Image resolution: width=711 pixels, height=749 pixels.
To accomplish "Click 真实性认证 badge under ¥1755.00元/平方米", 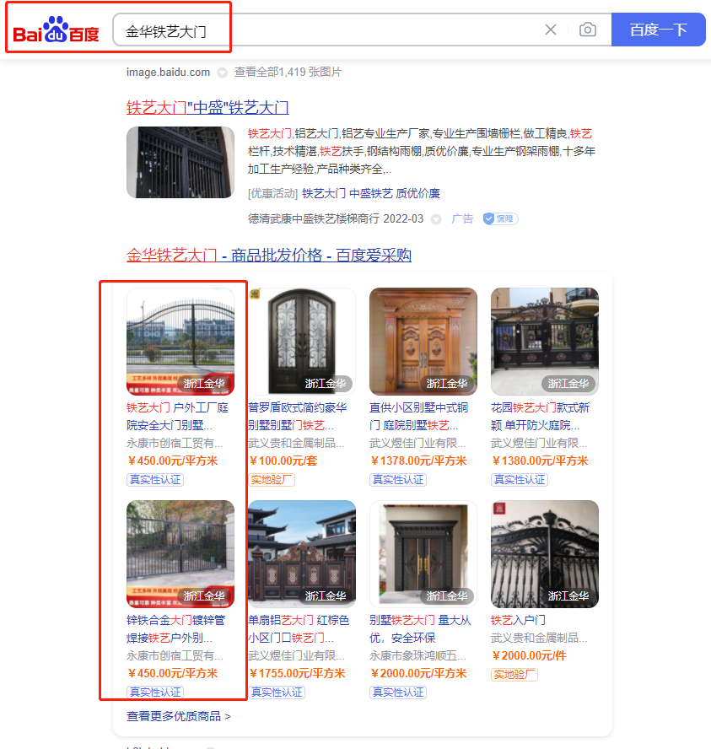I will pyautogui.click(x=277, y=692).
